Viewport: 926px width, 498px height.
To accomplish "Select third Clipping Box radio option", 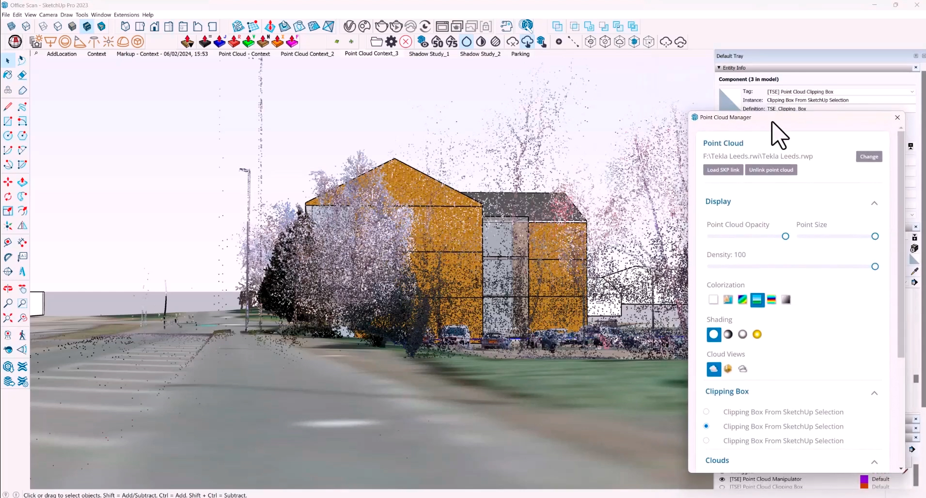I will (x=706, y=441).
